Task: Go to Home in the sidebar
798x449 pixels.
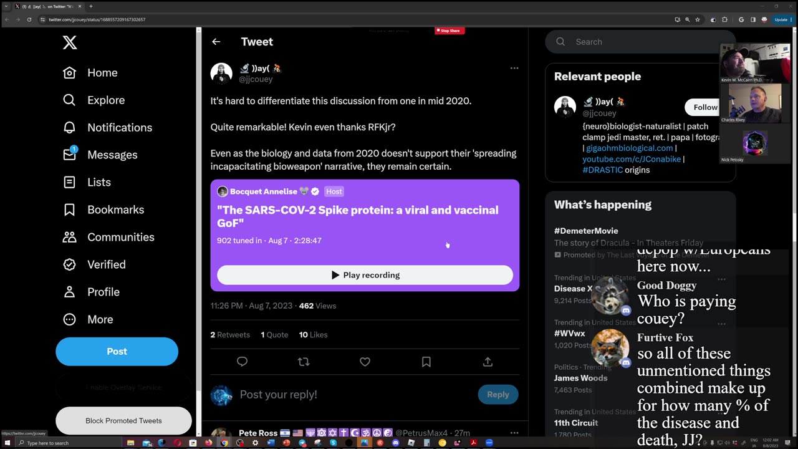Action: click(x=90, y=73)
